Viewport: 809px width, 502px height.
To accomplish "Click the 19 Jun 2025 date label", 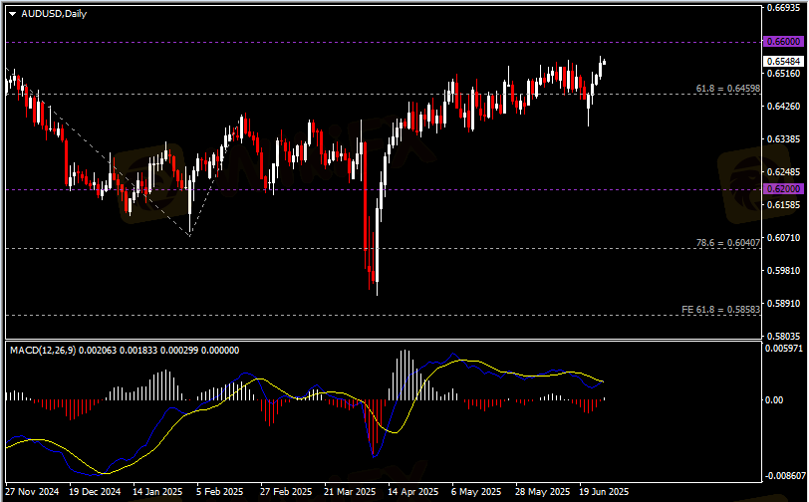I will pyautogui.click(x=604, y=492).
